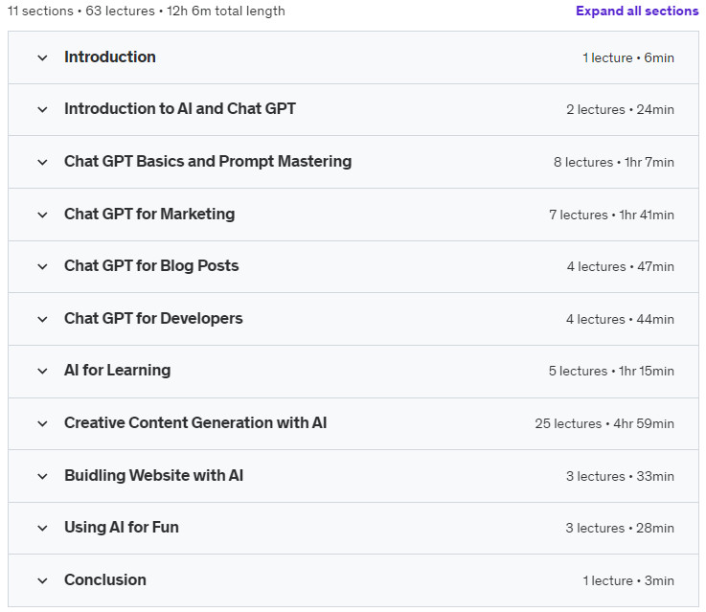Viewport: 706px width, 612px height.
Task: Open Chat GPT Basics and Prompt Mastering title
Action: 208,162
